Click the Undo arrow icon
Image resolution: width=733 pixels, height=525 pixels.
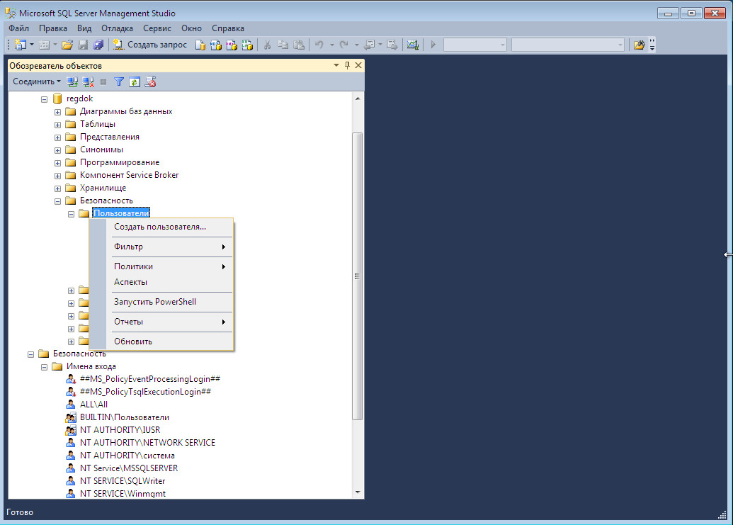(x=319, y=45)
